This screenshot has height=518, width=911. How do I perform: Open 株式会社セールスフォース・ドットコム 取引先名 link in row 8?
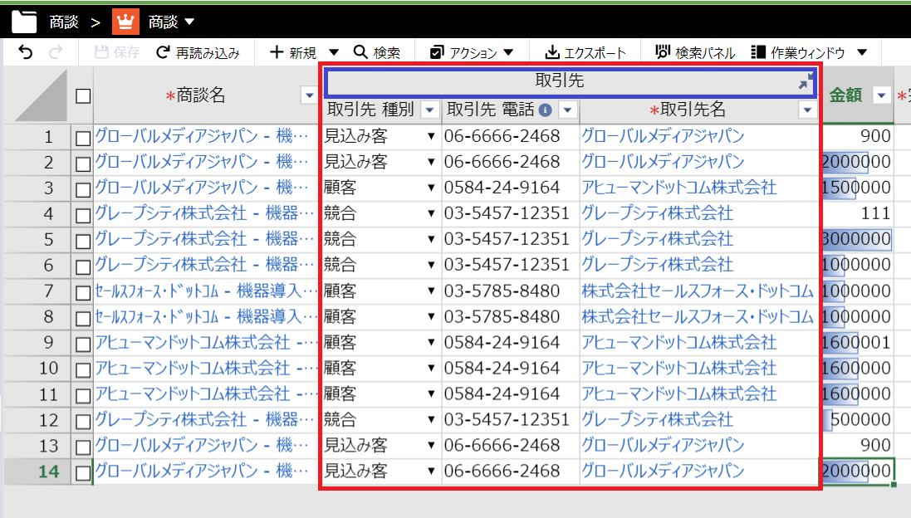698,316
